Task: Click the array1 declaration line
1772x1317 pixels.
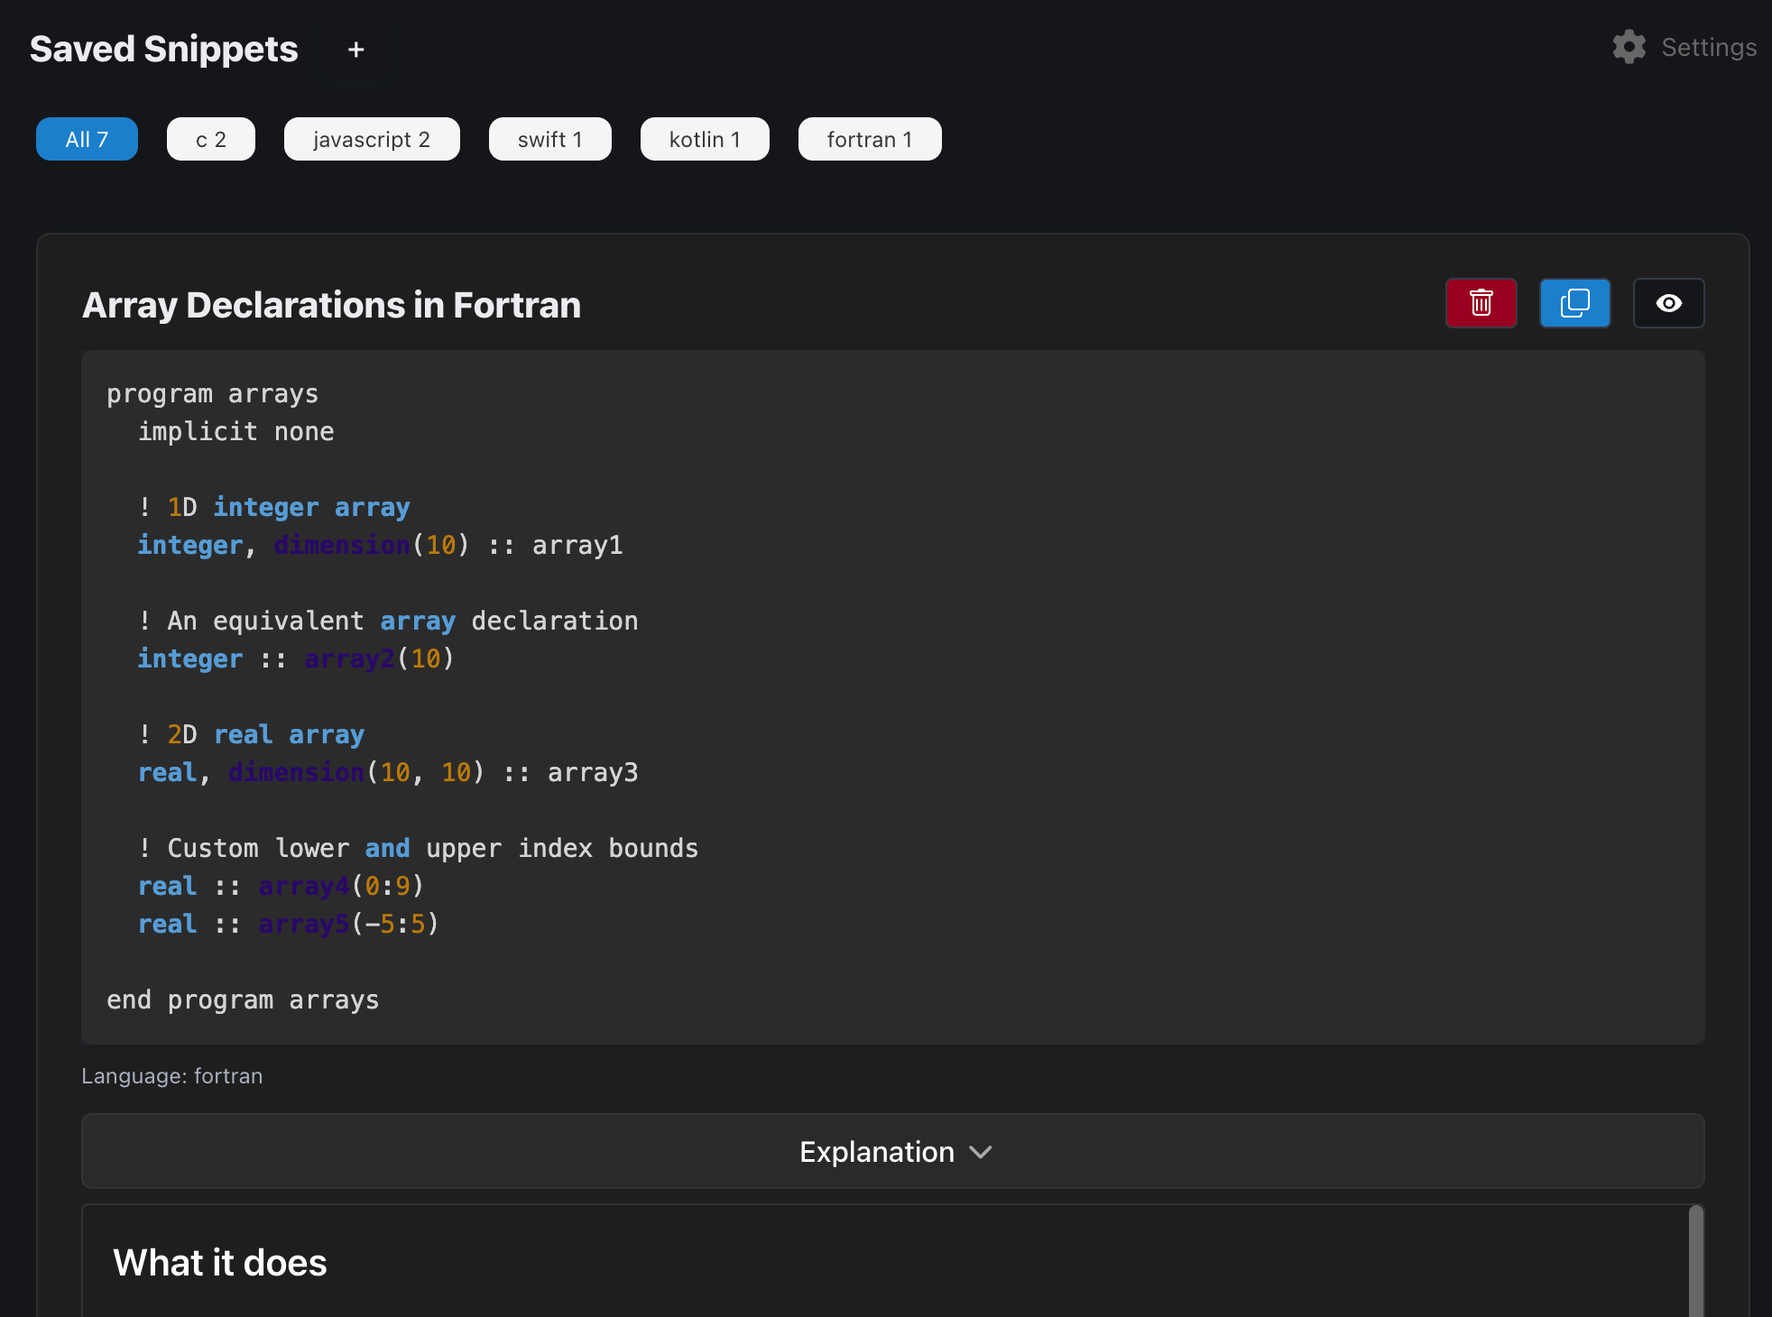Action: point(380,546)
